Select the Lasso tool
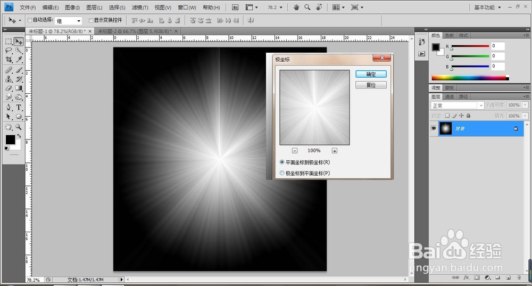 [x=9, y=51]
